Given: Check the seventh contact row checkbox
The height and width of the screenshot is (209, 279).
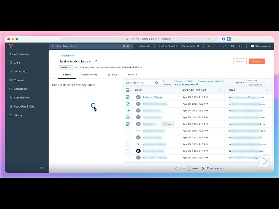Looking at the screenshot, I should [x=128, y=138].
